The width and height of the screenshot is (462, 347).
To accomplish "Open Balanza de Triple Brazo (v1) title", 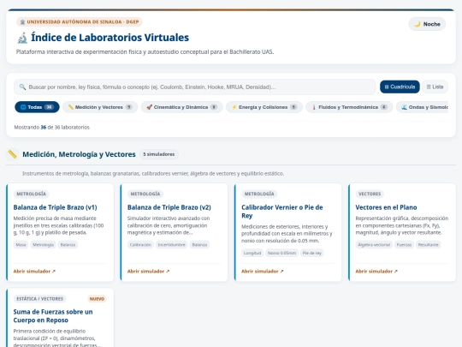I will click(55, 207).
